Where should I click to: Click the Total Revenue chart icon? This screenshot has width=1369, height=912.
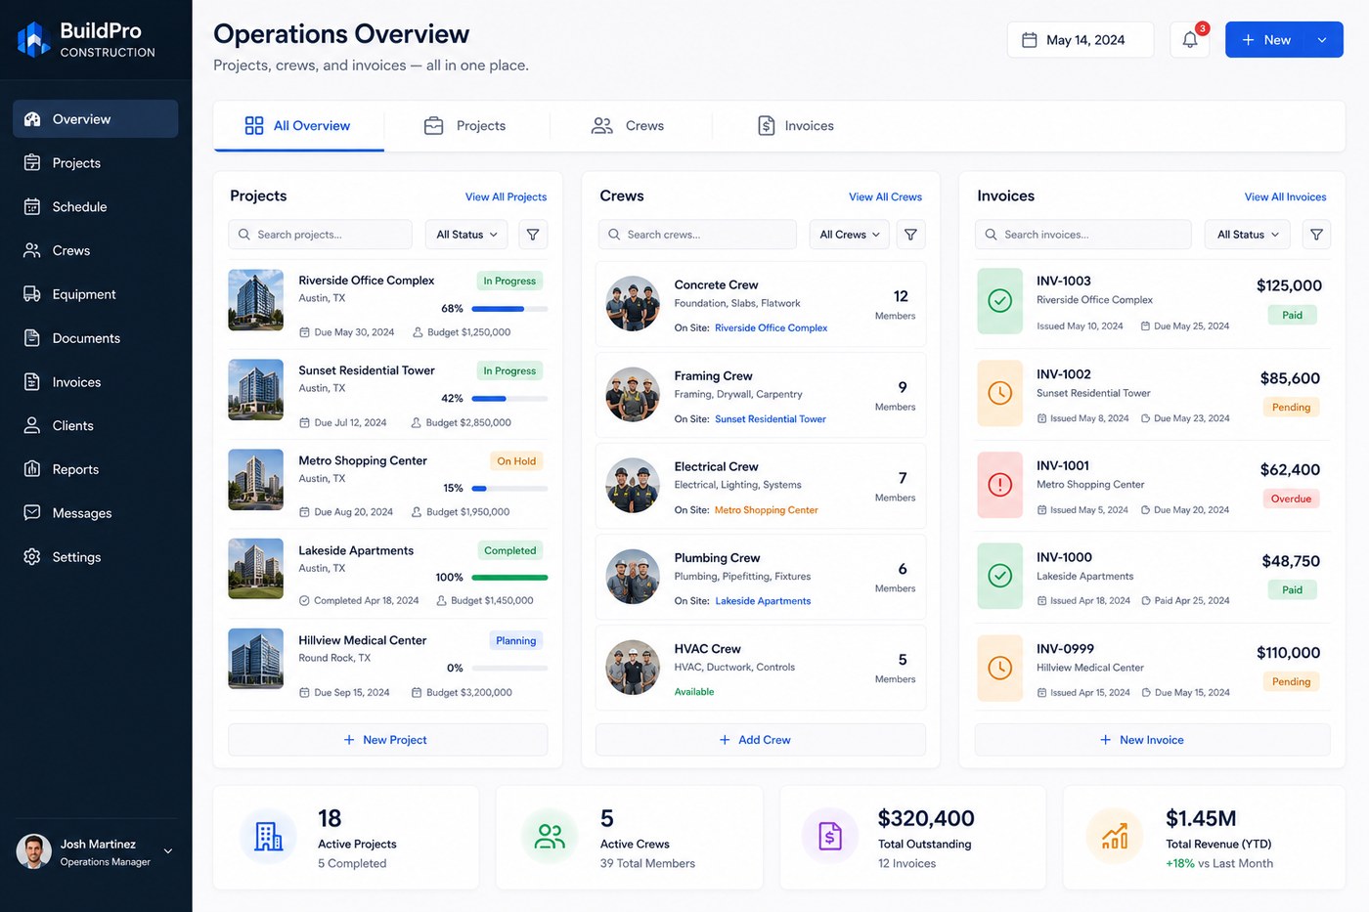click(x=1115, y=837)
